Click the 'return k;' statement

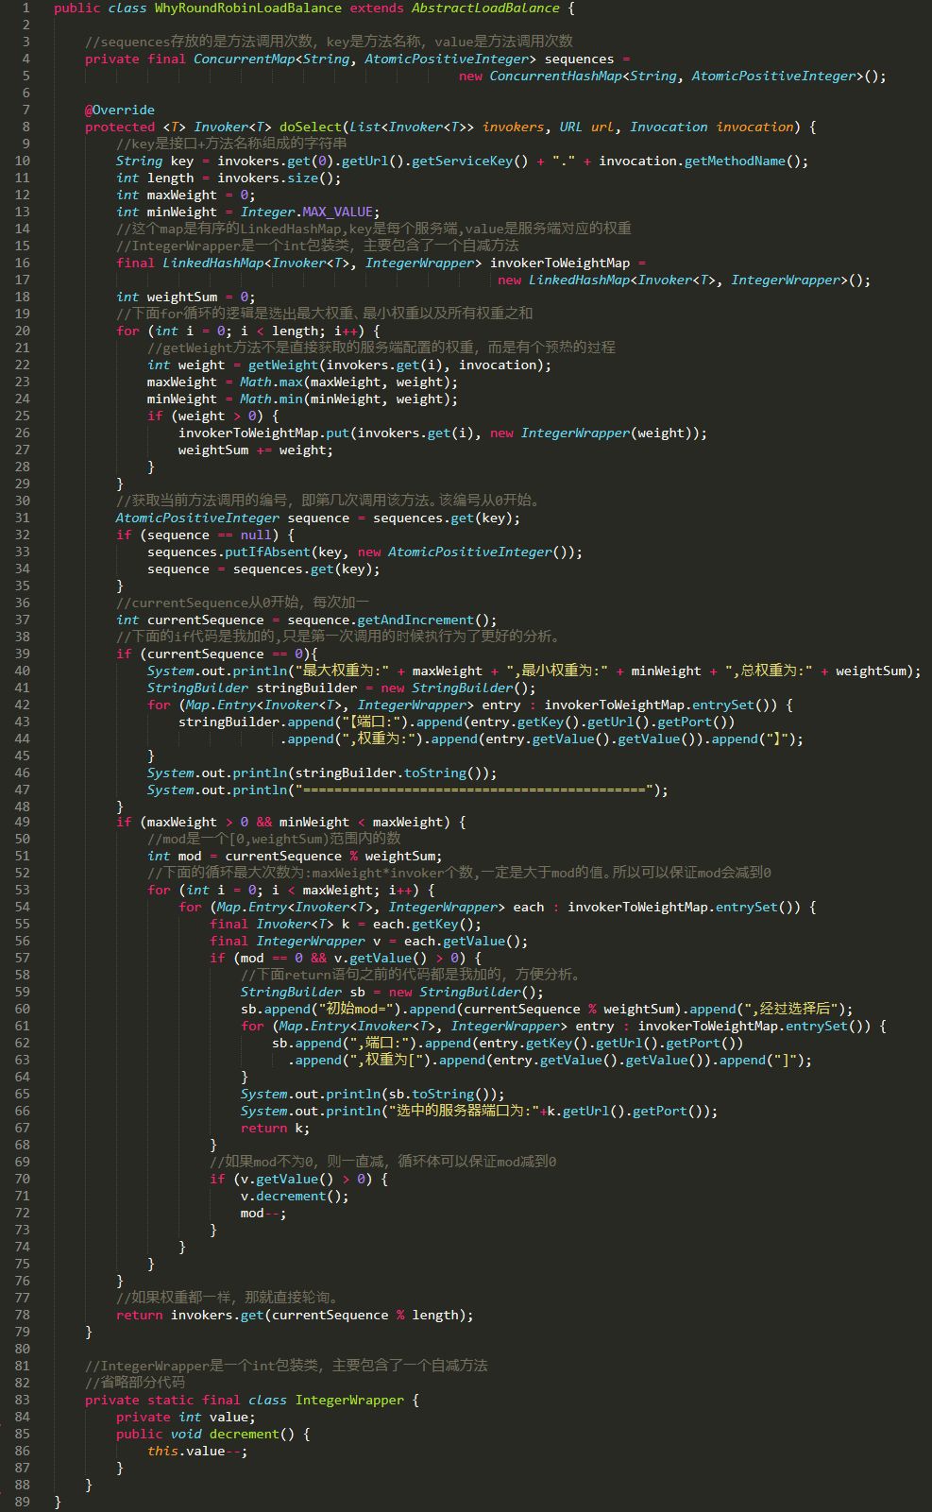(x=275, y=1129)
